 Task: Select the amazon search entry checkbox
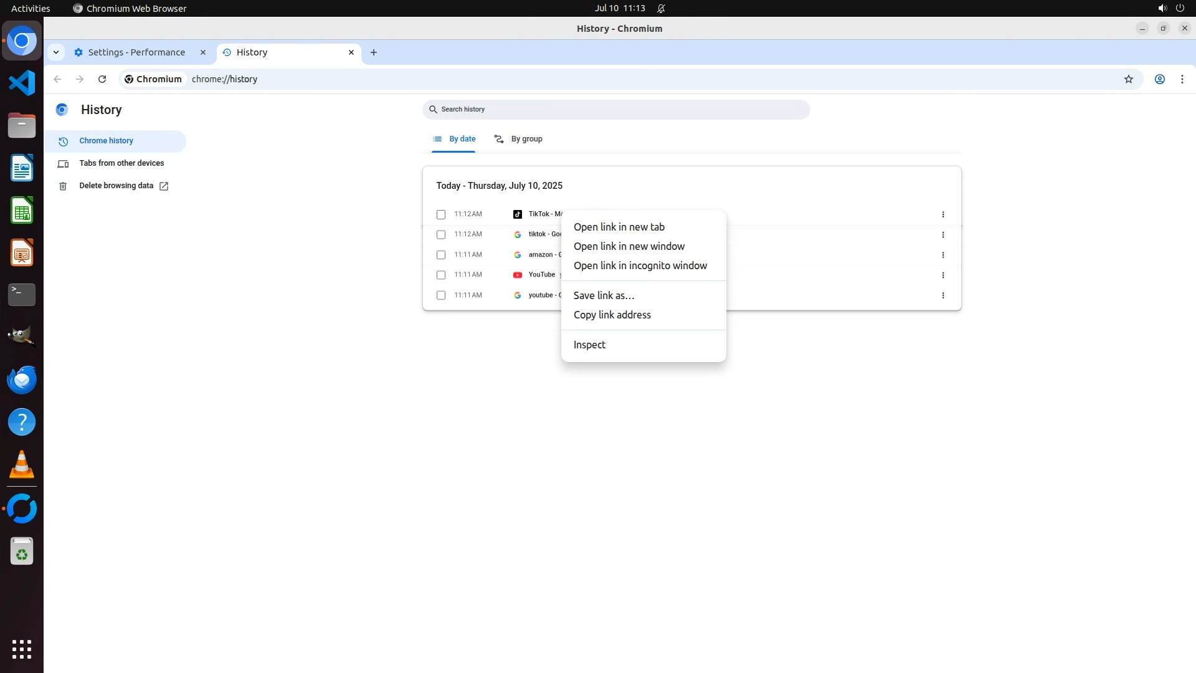(x=441, y=255)
